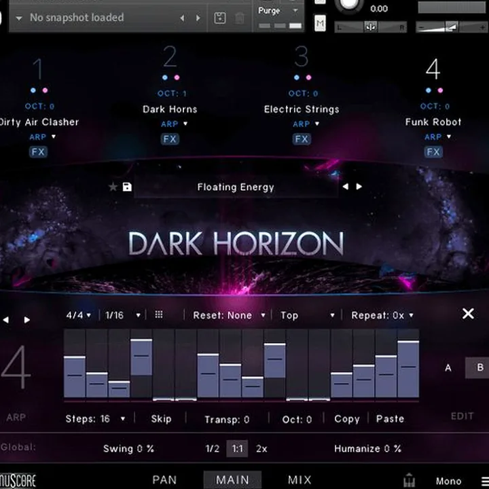The image size is (489, 489).
Task: Click the Swing 0 % value
Action: pyautogui.click(x=128, y=449)
